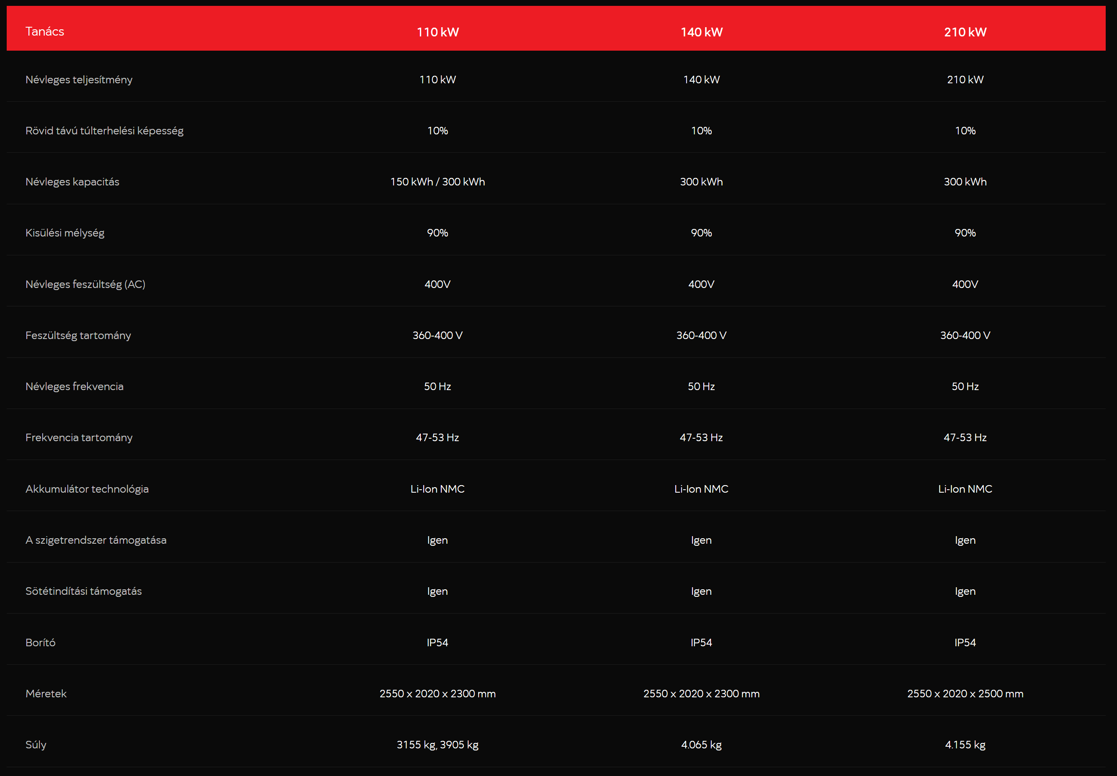Select the 140 kW column header
This screenshot has height=776, width=1117.
(701, 32)
